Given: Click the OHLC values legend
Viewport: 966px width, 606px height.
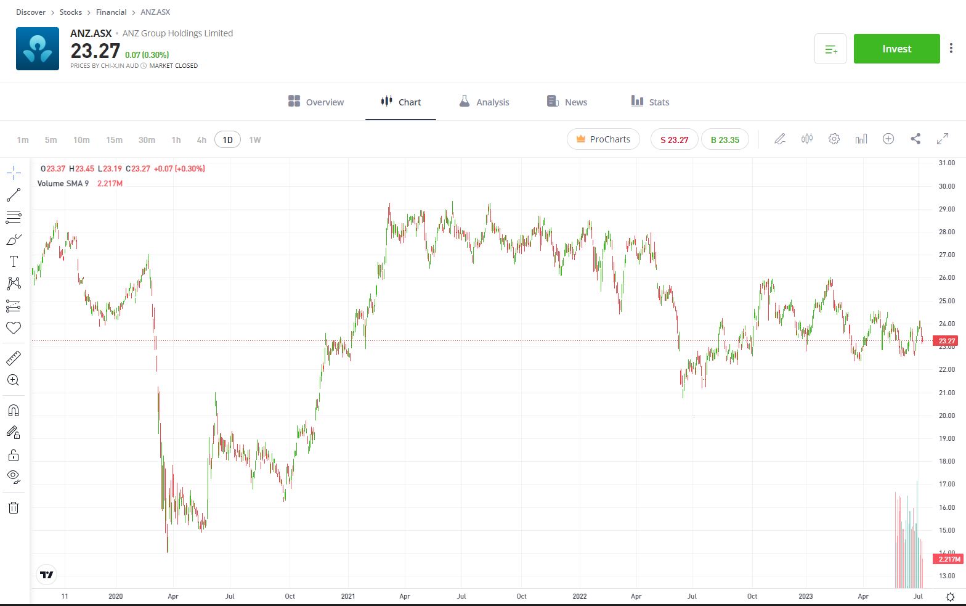Looking at the screenshot, I should [x=123, y=168].
